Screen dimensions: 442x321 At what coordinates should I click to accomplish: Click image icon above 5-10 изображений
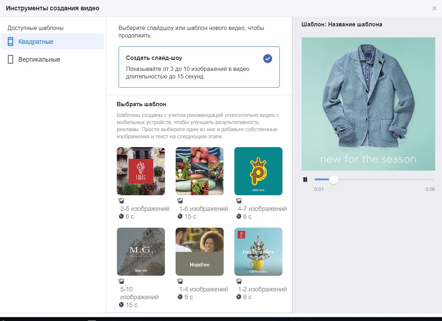pyautogui.click(x=121, y=281)
